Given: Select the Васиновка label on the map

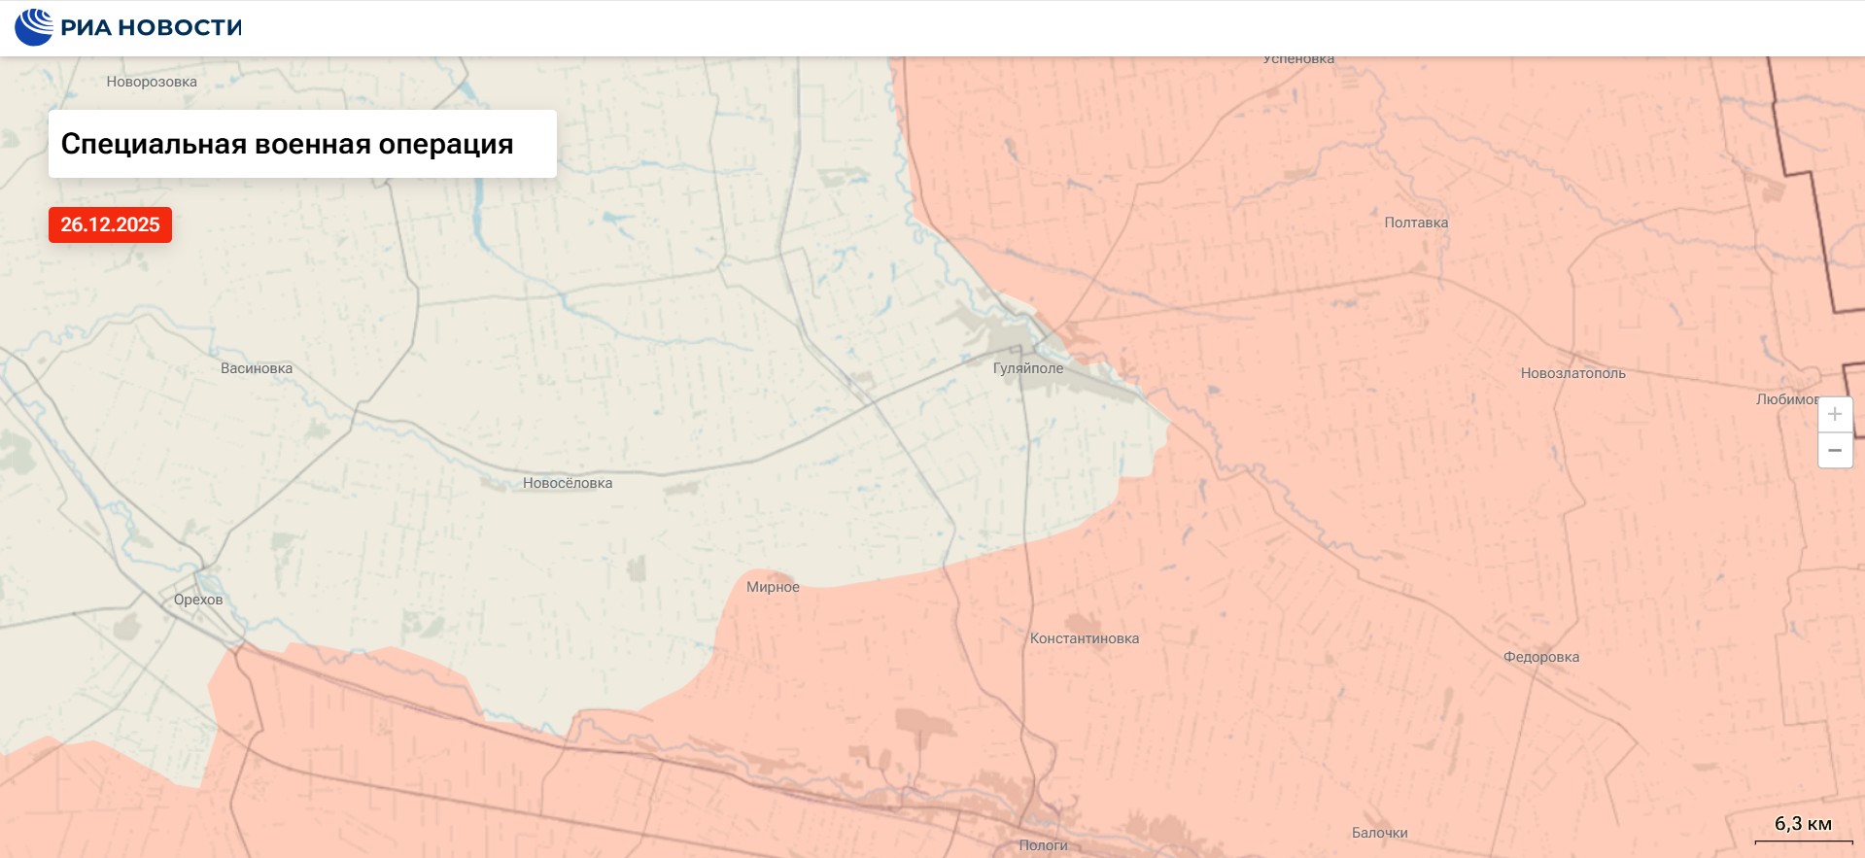Looking at the screenshot, I should tap(257, 368).
